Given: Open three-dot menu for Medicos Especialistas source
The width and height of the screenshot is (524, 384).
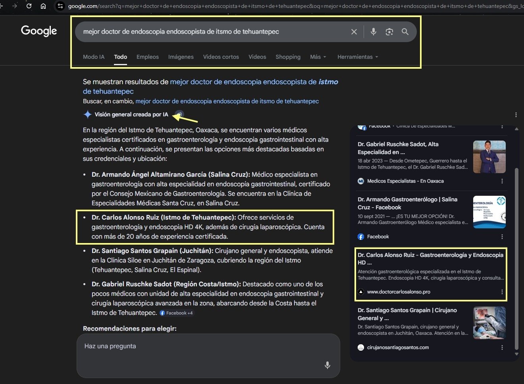Looking at the screenshot, I should (502, 181).
